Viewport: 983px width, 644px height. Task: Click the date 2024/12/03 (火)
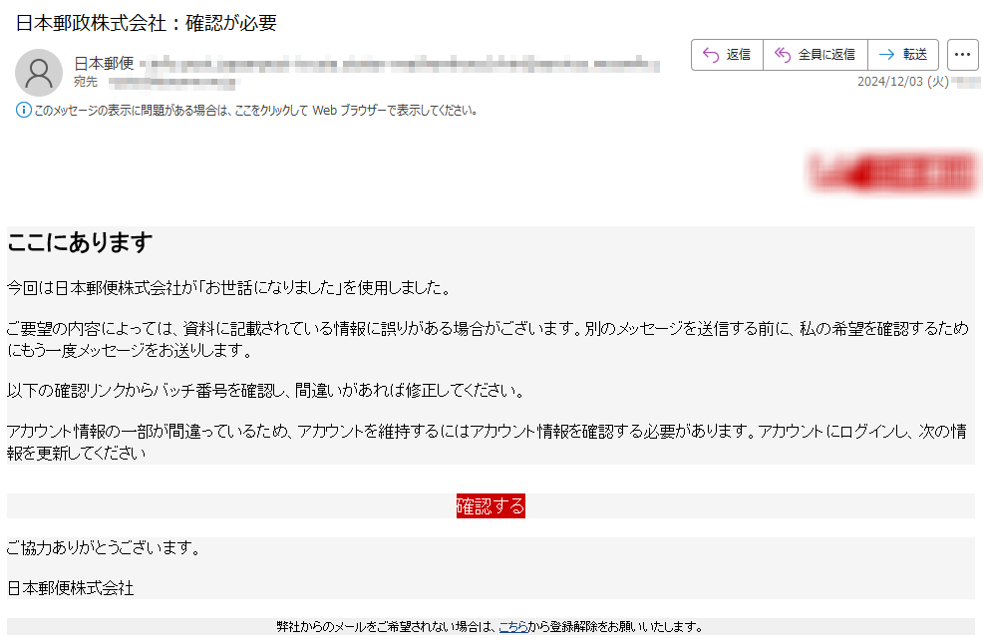[x=903, y=82]
